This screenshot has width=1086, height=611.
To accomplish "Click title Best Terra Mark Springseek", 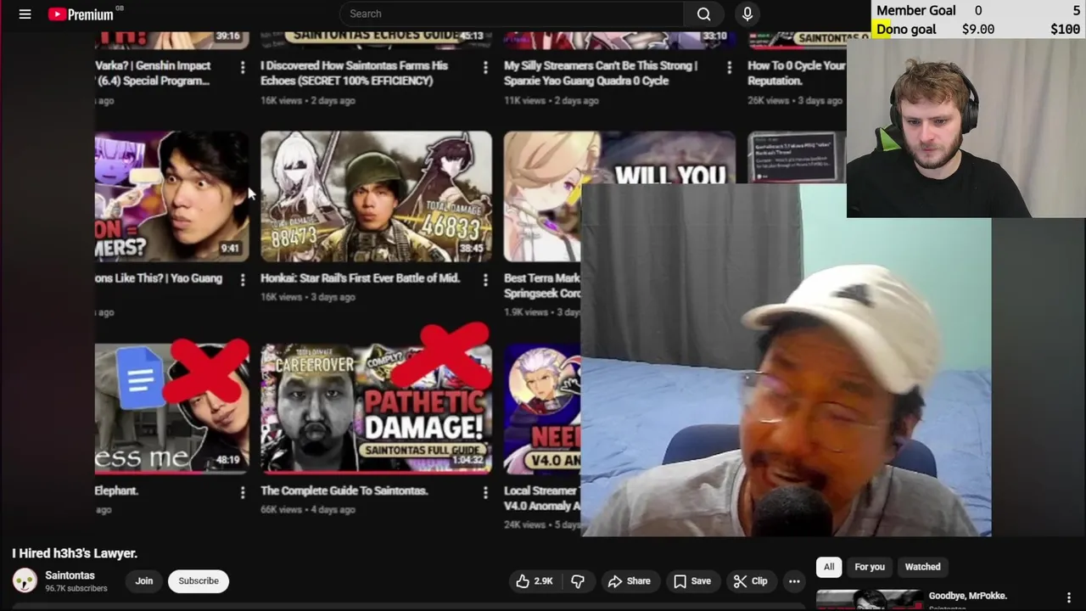I will (x=542, y=286).
